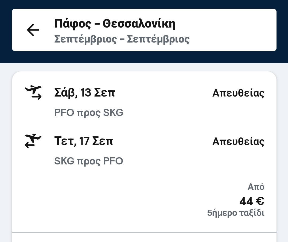Click the light gray gap below header
This screenshot has height=242, width=288.
coord(144,67)
